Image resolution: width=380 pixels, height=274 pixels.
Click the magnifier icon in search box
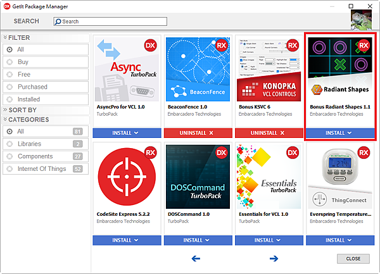pos(58,22)
